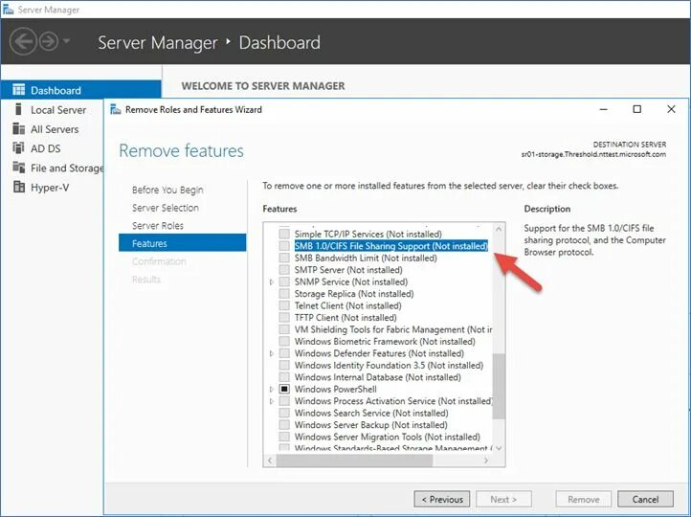Open the navigation history dropdown arrow
This screenshot has width=691, height=517.
click(x=66, y=41)
